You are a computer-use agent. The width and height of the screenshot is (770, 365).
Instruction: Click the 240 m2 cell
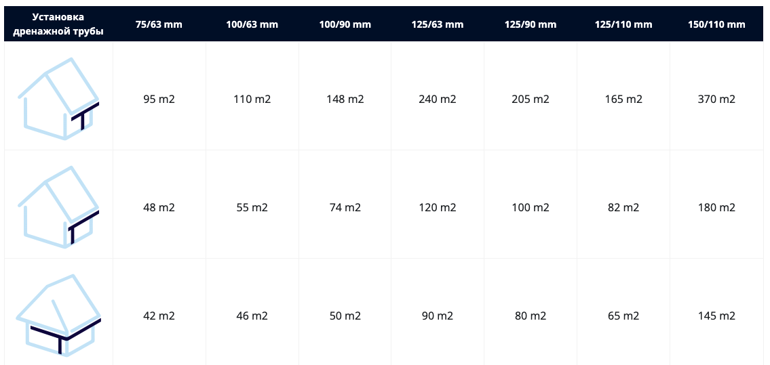pyautogui.click(x=437, y=99)
